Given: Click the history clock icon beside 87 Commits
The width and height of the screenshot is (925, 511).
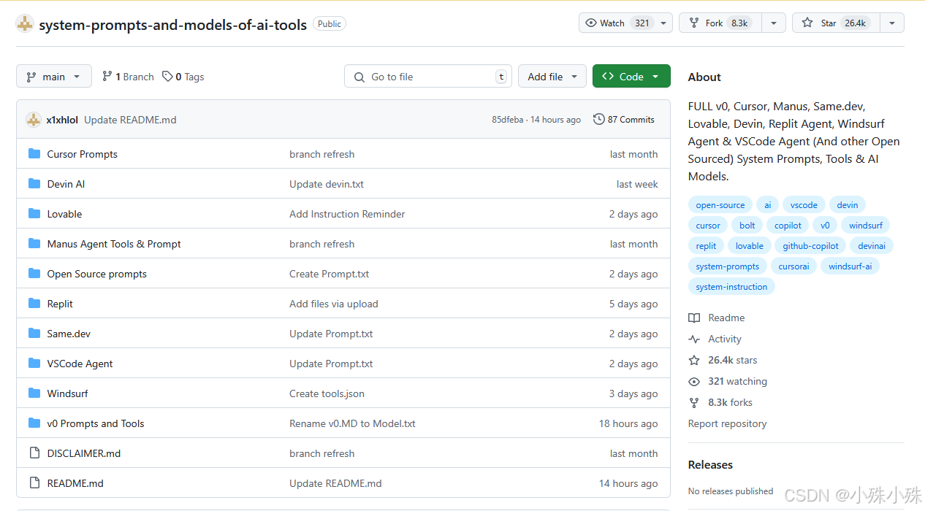Looking at the screenshot, I should [x=599, y=119].
